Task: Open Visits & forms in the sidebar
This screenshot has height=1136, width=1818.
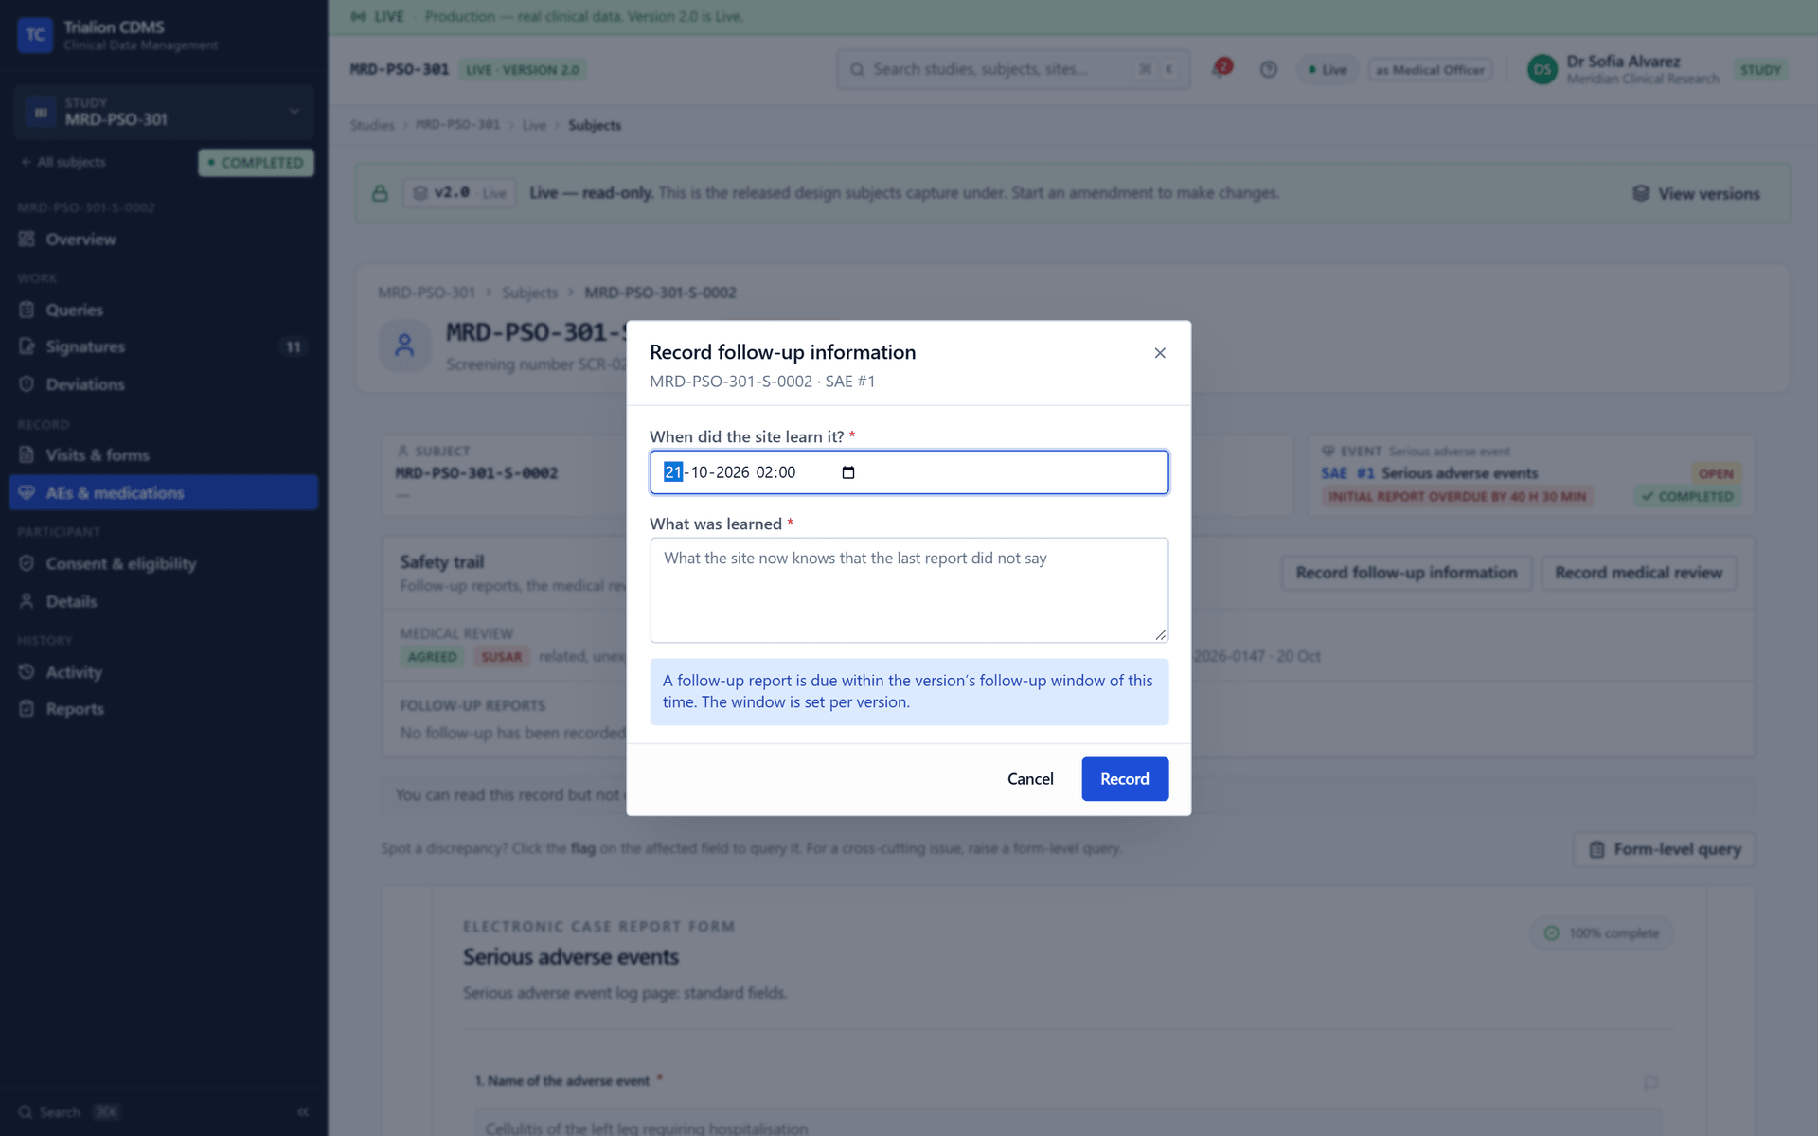Action: tap(164, 455)
